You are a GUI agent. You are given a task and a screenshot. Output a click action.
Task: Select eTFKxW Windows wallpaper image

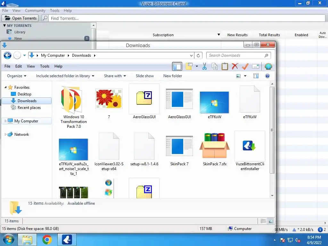214,105
